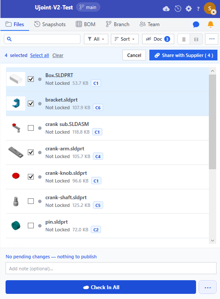The height and width of the screenshot is (299, 220).
Task: Click the file list vertical scrollbar
Action: (212, 122)
